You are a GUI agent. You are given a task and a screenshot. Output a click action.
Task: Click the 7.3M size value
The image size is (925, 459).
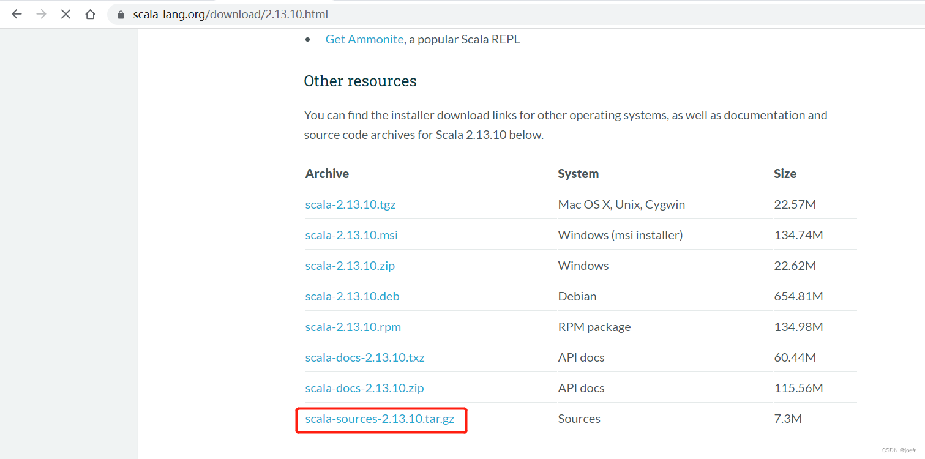click(788, 419)
